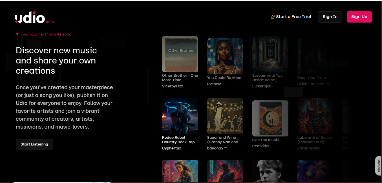Screen dimensions: 382x183
Task: Click the crown icon beside Start a Free Trial
Action: coord(272,17)
